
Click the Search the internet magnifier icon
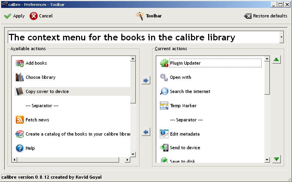tap(164, 91)
